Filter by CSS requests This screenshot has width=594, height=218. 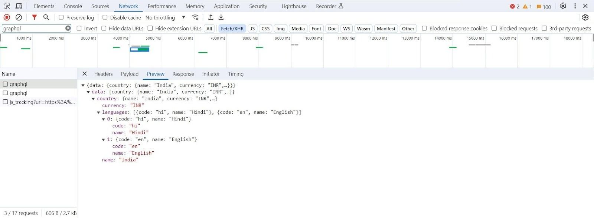(266, 29)
